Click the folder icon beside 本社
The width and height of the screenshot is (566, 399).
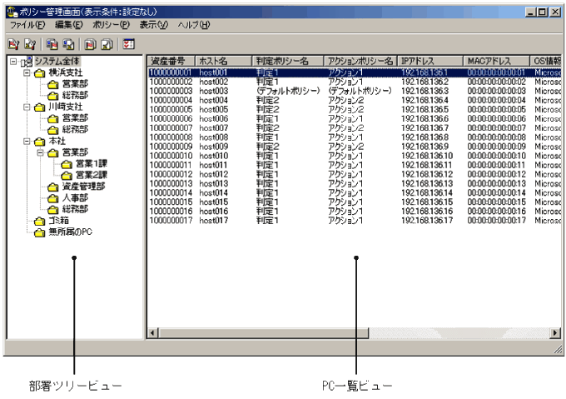39,142
